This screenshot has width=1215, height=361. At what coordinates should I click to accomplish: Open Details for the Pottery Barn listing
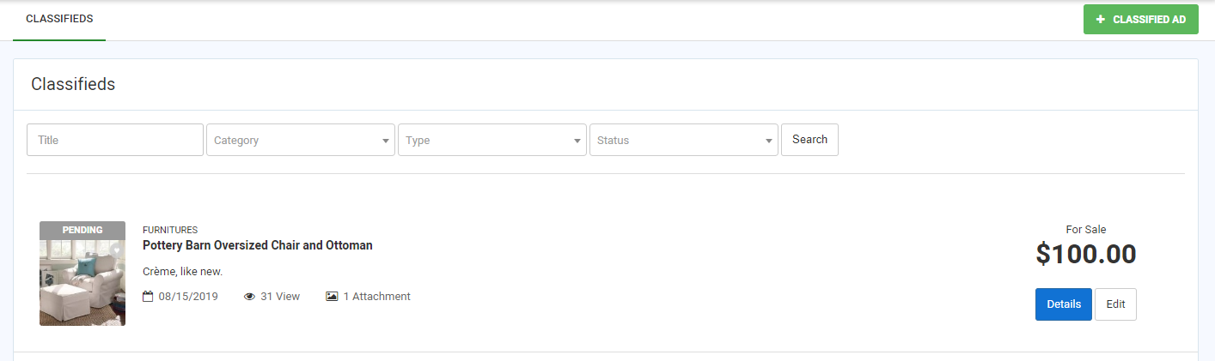coord(1063,304)
